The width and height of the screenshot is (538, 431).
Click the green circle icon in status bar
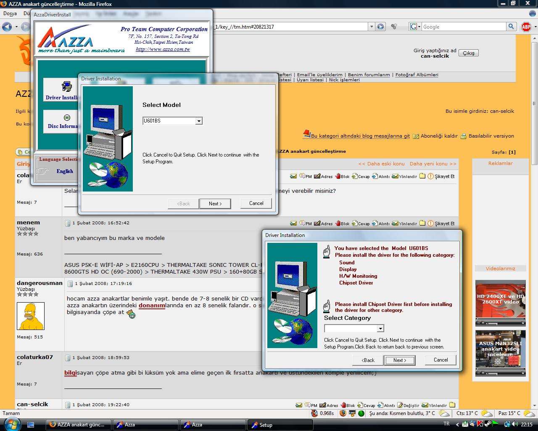coord(361,413)
